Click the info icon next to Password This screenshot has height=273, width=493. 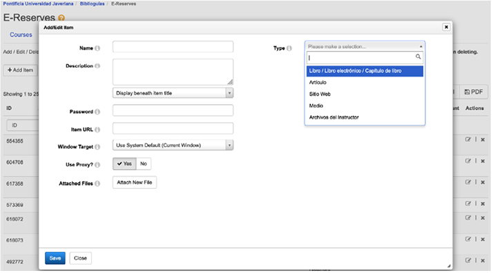pyautogui.click(x=97, y=112)
